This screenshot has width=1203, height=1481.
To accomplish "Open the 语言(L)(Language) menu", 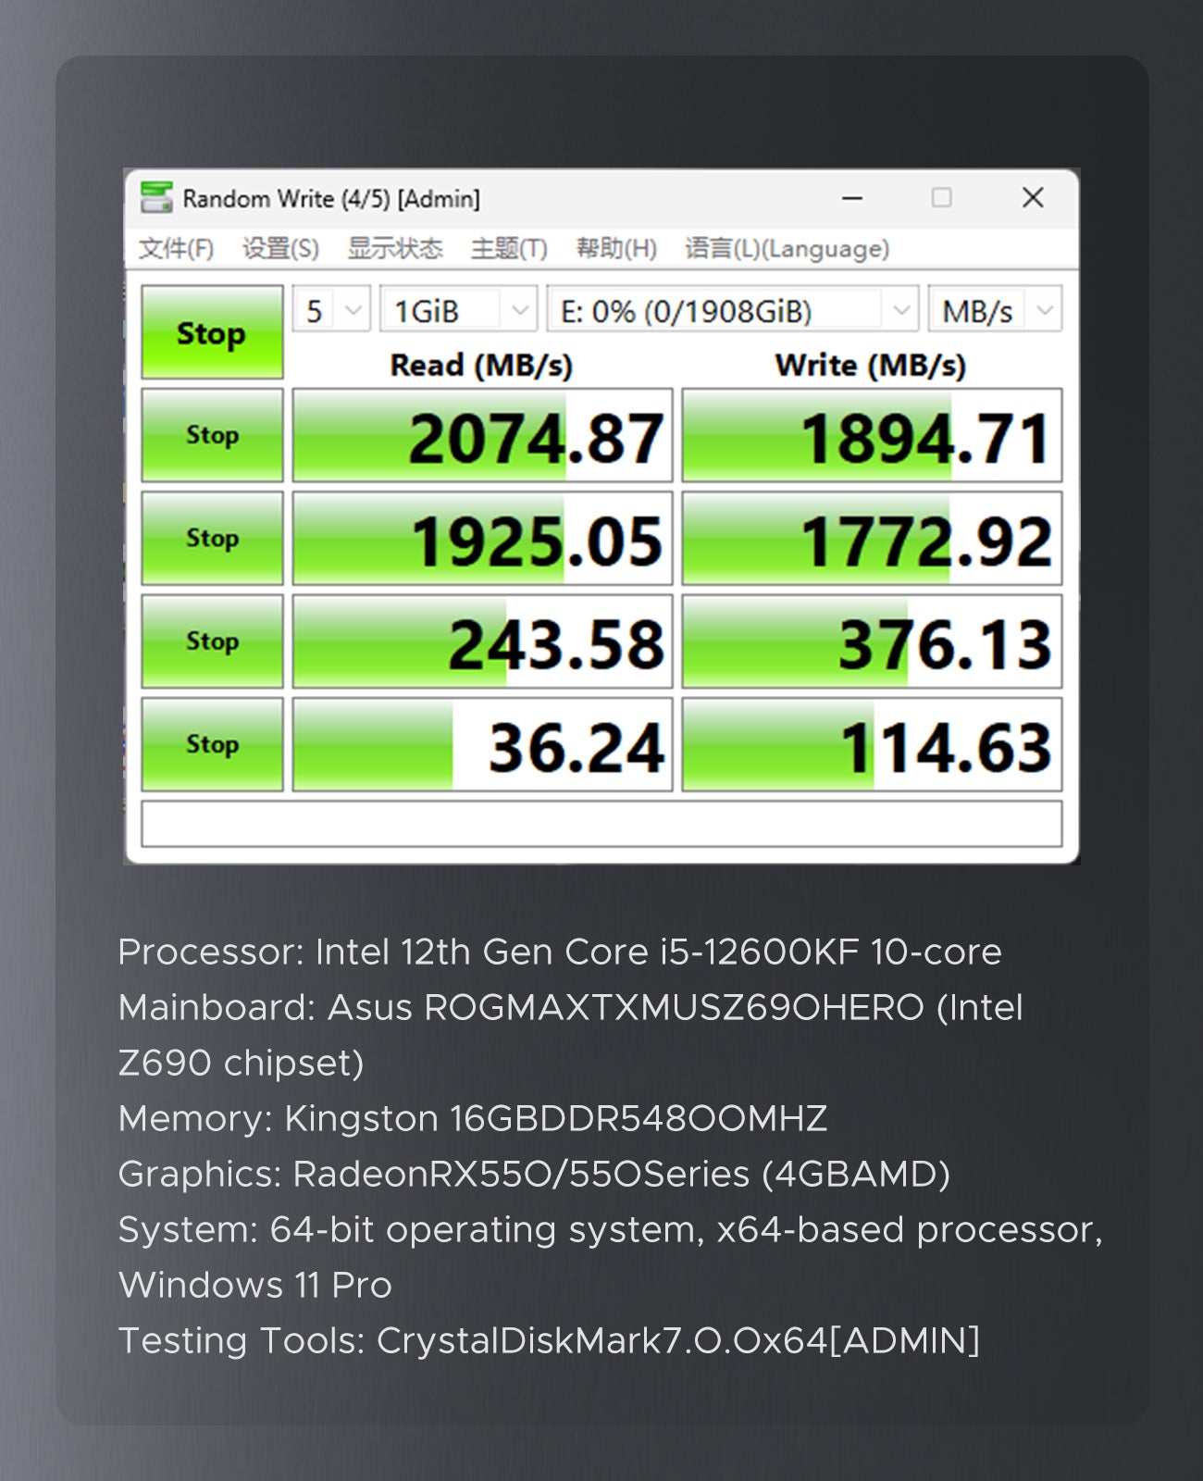I will coord(787,248).
